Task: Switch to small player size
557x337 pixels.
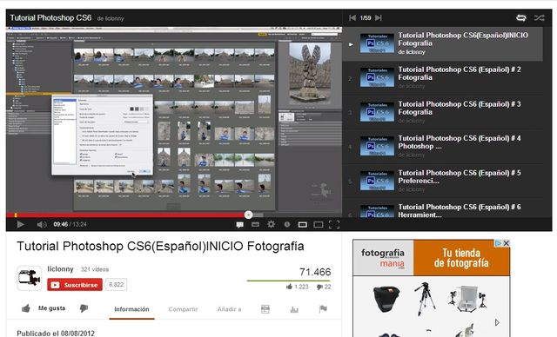Action: click(303, 225)
